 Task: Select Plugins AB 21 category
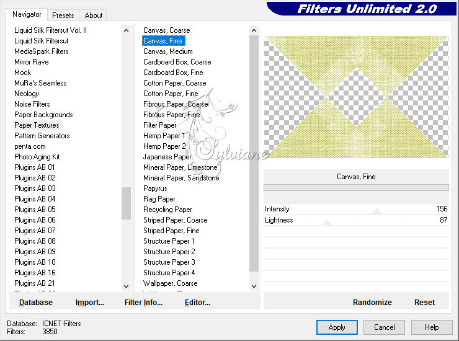click(35, 283)
